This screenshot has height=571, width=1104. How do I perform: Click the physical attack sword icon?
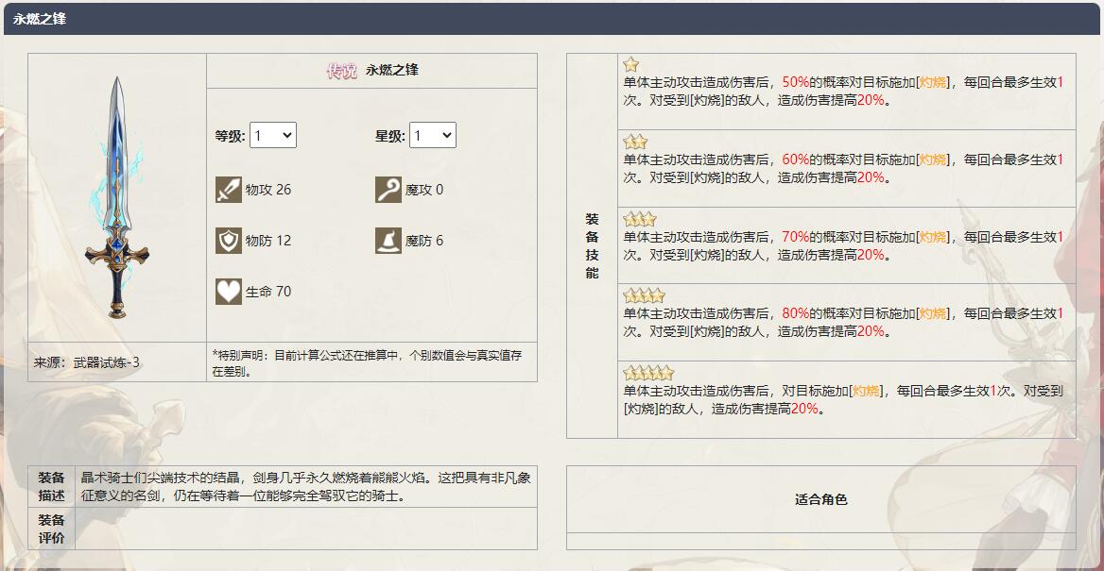(228, 190)
